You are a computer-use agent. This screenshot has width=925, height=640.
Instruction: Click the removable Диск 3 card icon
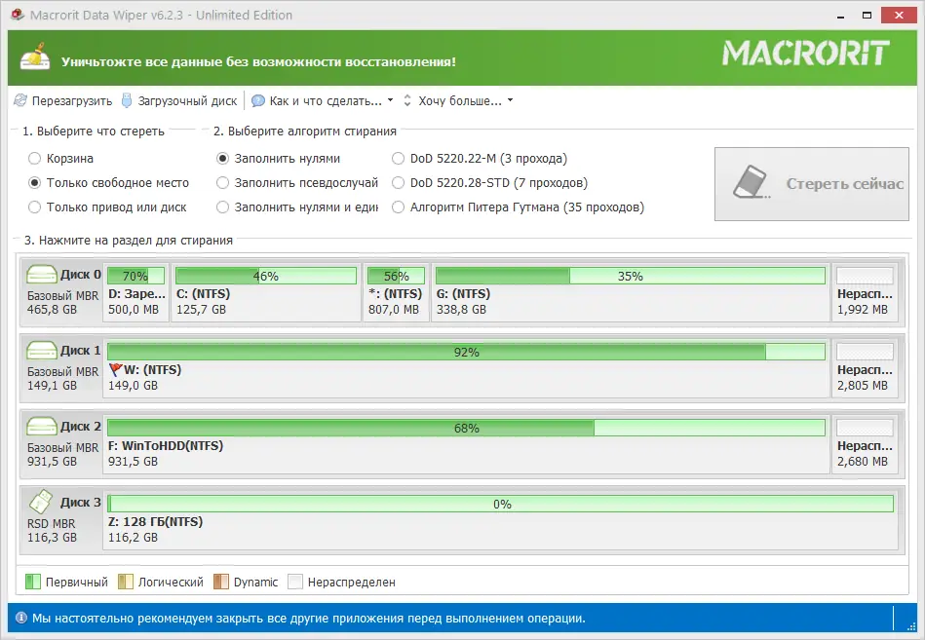click(39, 502)
